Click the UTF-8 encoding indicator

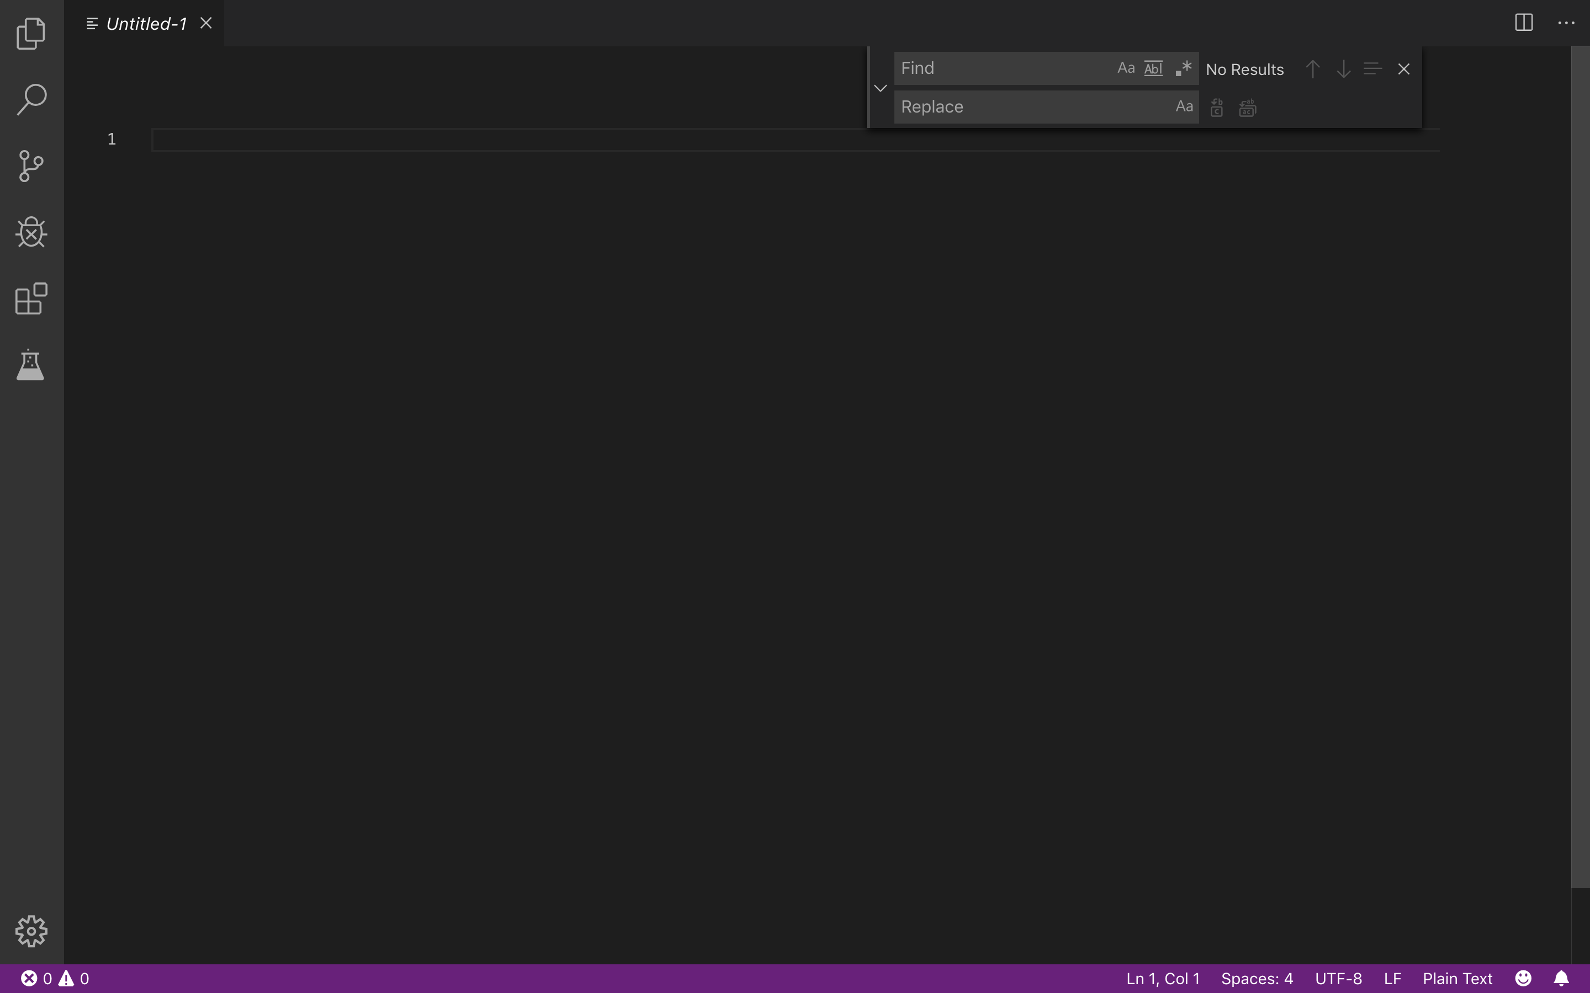pos(1339,978)
